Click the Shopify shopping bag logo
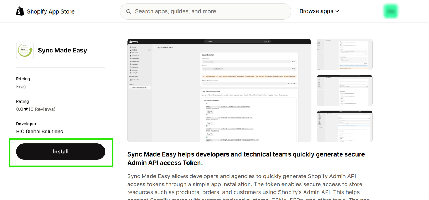The height and width of the screenshot is (200, 429). 20,11
